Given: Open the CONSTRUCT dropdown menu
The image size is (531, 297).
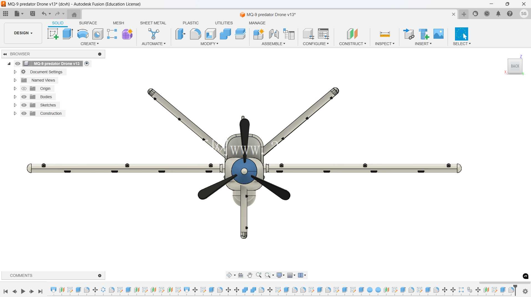Looking at the screenshot, I should point(353,44).
